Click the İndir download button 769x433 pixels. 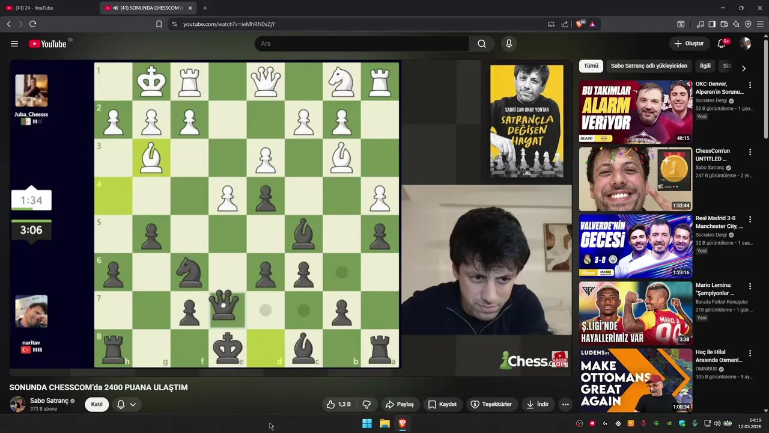point(538,404)
